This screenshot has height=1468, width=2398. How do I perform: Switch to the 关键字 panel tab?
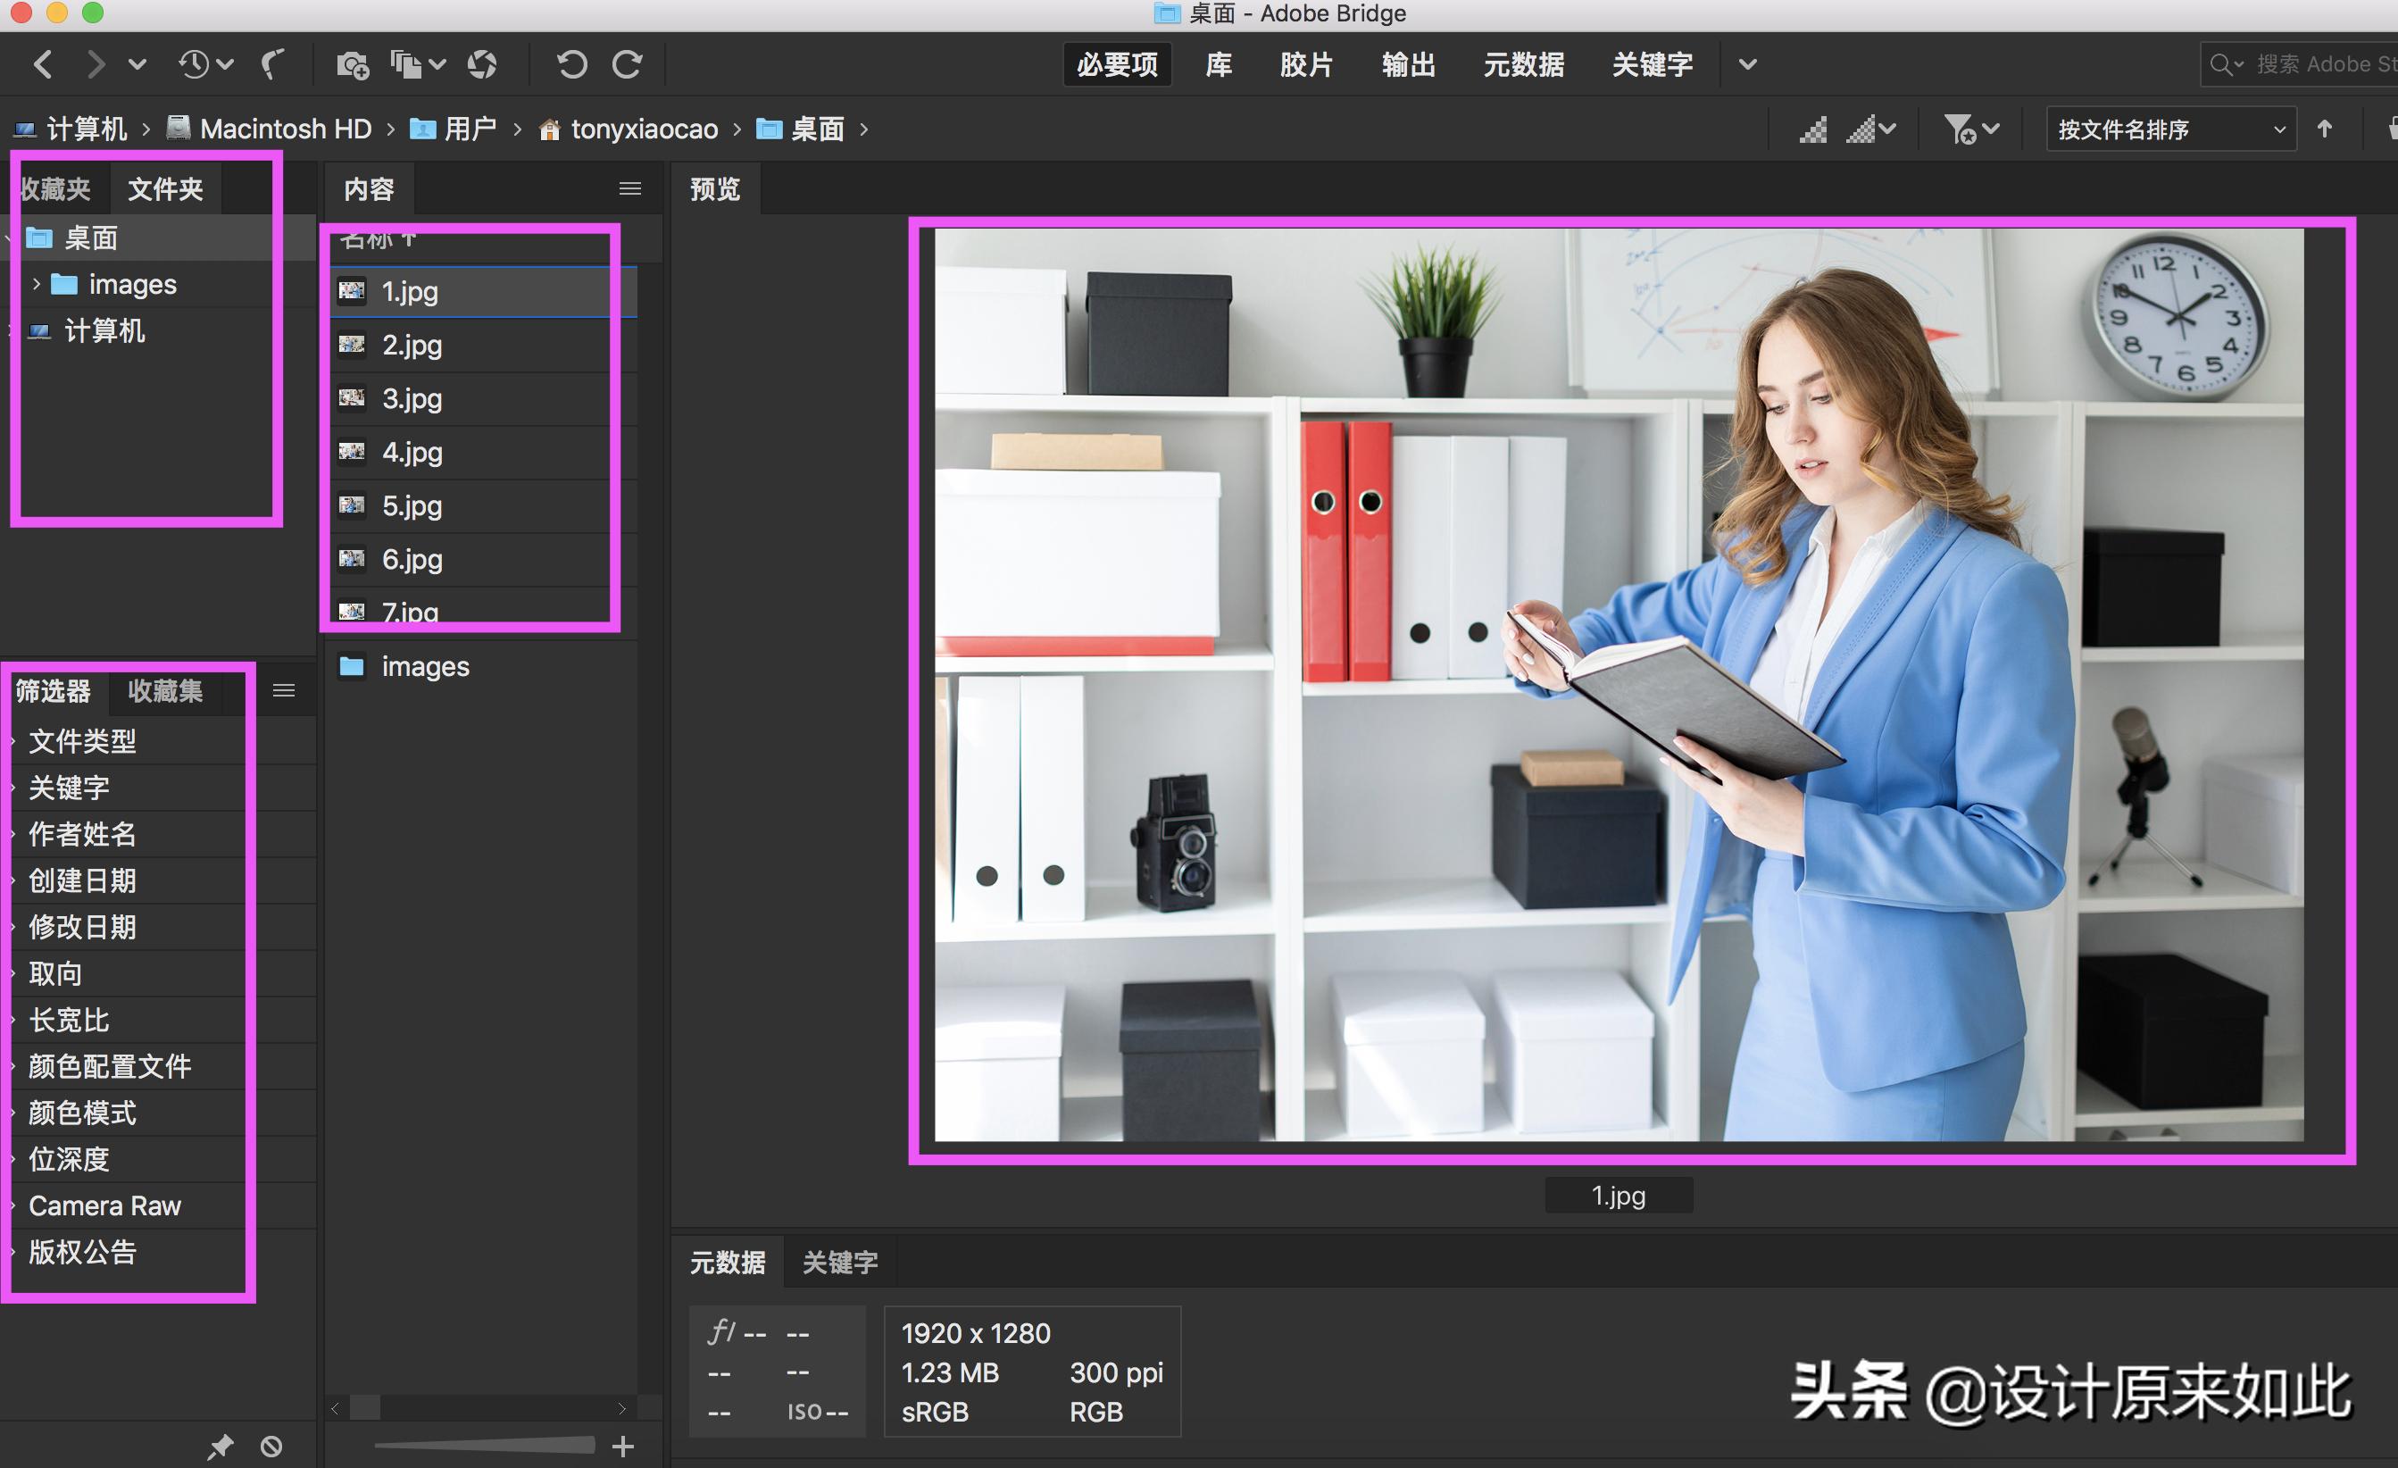pyautogui.click(x=839, y=1262)
